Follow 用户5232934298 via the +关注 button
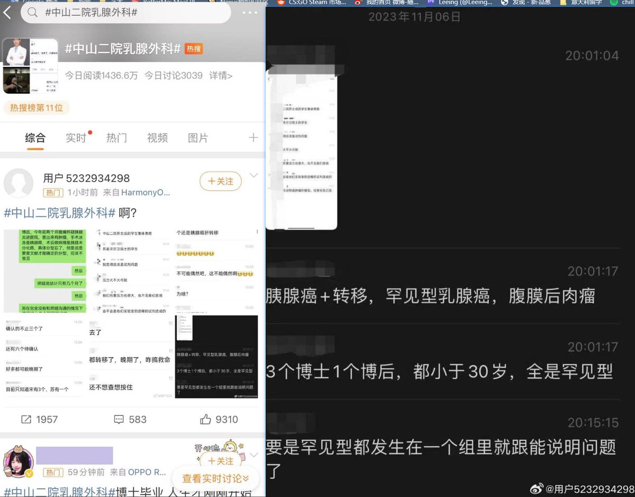Image resolution: width=635 pixels, height=497 pixels. [220, 181]
